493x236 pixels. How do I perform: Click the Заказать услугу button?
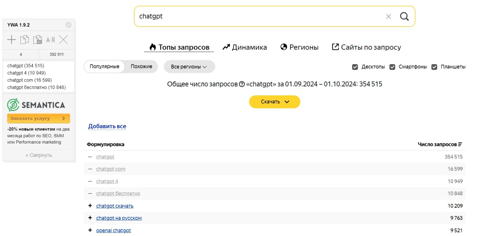pos(38,118)
